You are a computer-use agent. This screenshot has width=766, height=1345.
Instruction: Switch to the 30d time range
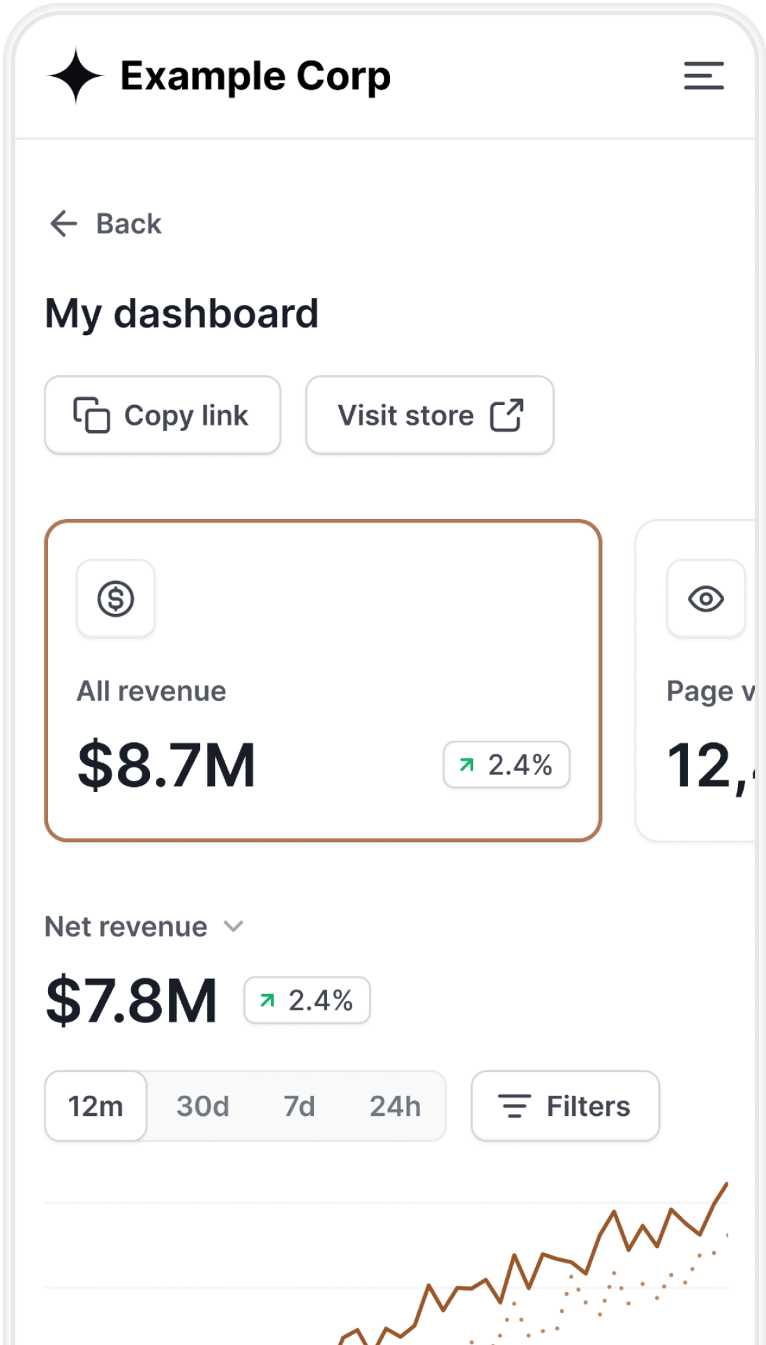[x=202, y=1106]
